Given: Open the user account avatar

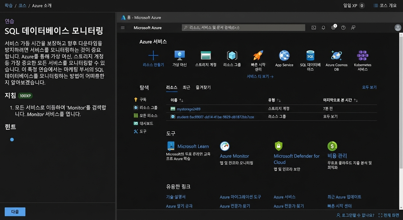Looking at the screenshot, I should [398, 27].
